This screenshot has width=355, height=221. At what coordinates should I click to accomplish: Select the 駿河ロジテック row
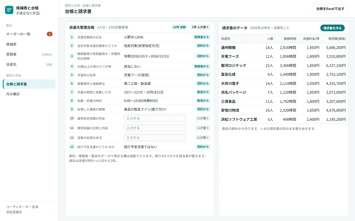click(x=283, y=65)
